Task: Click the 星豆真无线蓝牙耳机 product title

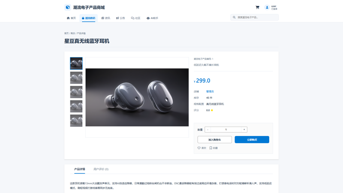Action: [x=87, y=41]
